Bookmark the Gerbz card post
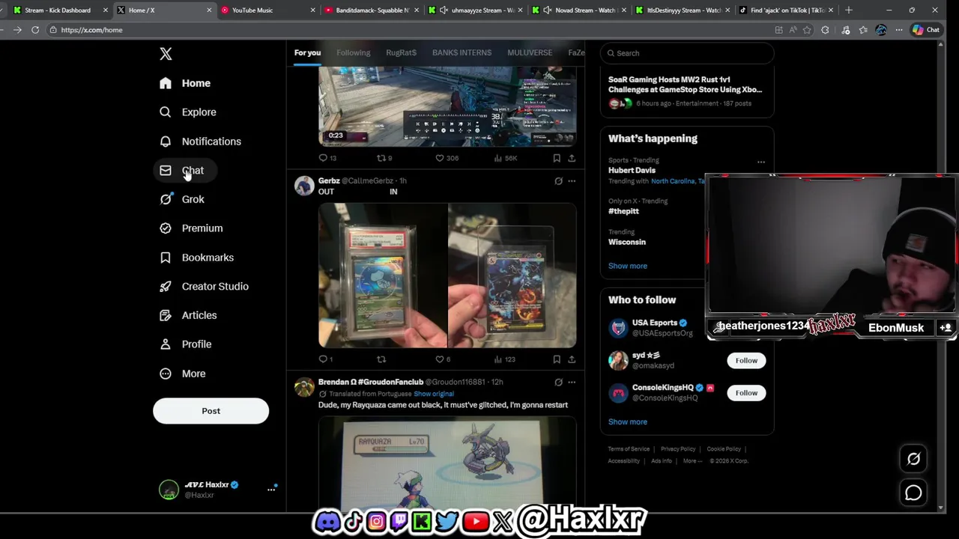Viewport: 959px width, 539px height. point(557,359)
